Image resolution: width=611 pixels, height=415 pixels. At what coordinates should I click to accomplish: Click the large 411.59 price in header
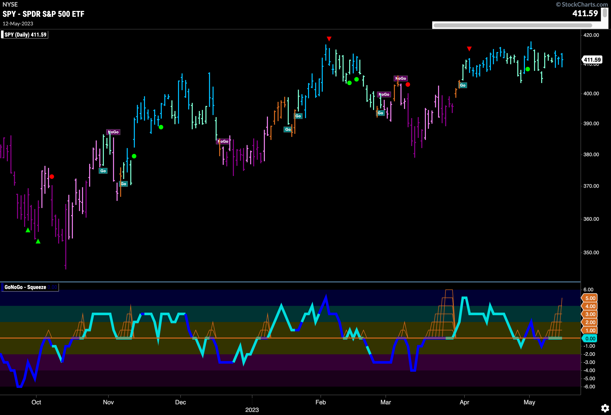pyautogui.click(x=585, y=13)
